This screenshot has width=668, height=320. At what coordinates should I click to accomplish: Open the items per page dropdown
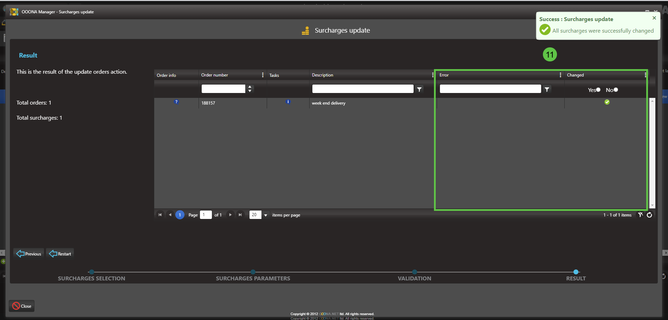266,215
